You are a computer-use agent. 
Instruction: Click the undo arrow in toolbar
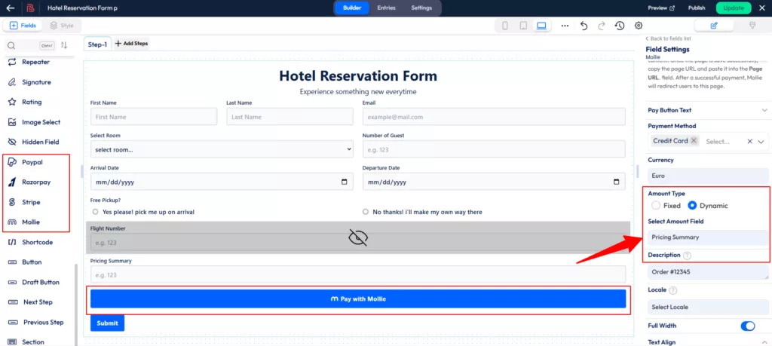tap(584, 26)
